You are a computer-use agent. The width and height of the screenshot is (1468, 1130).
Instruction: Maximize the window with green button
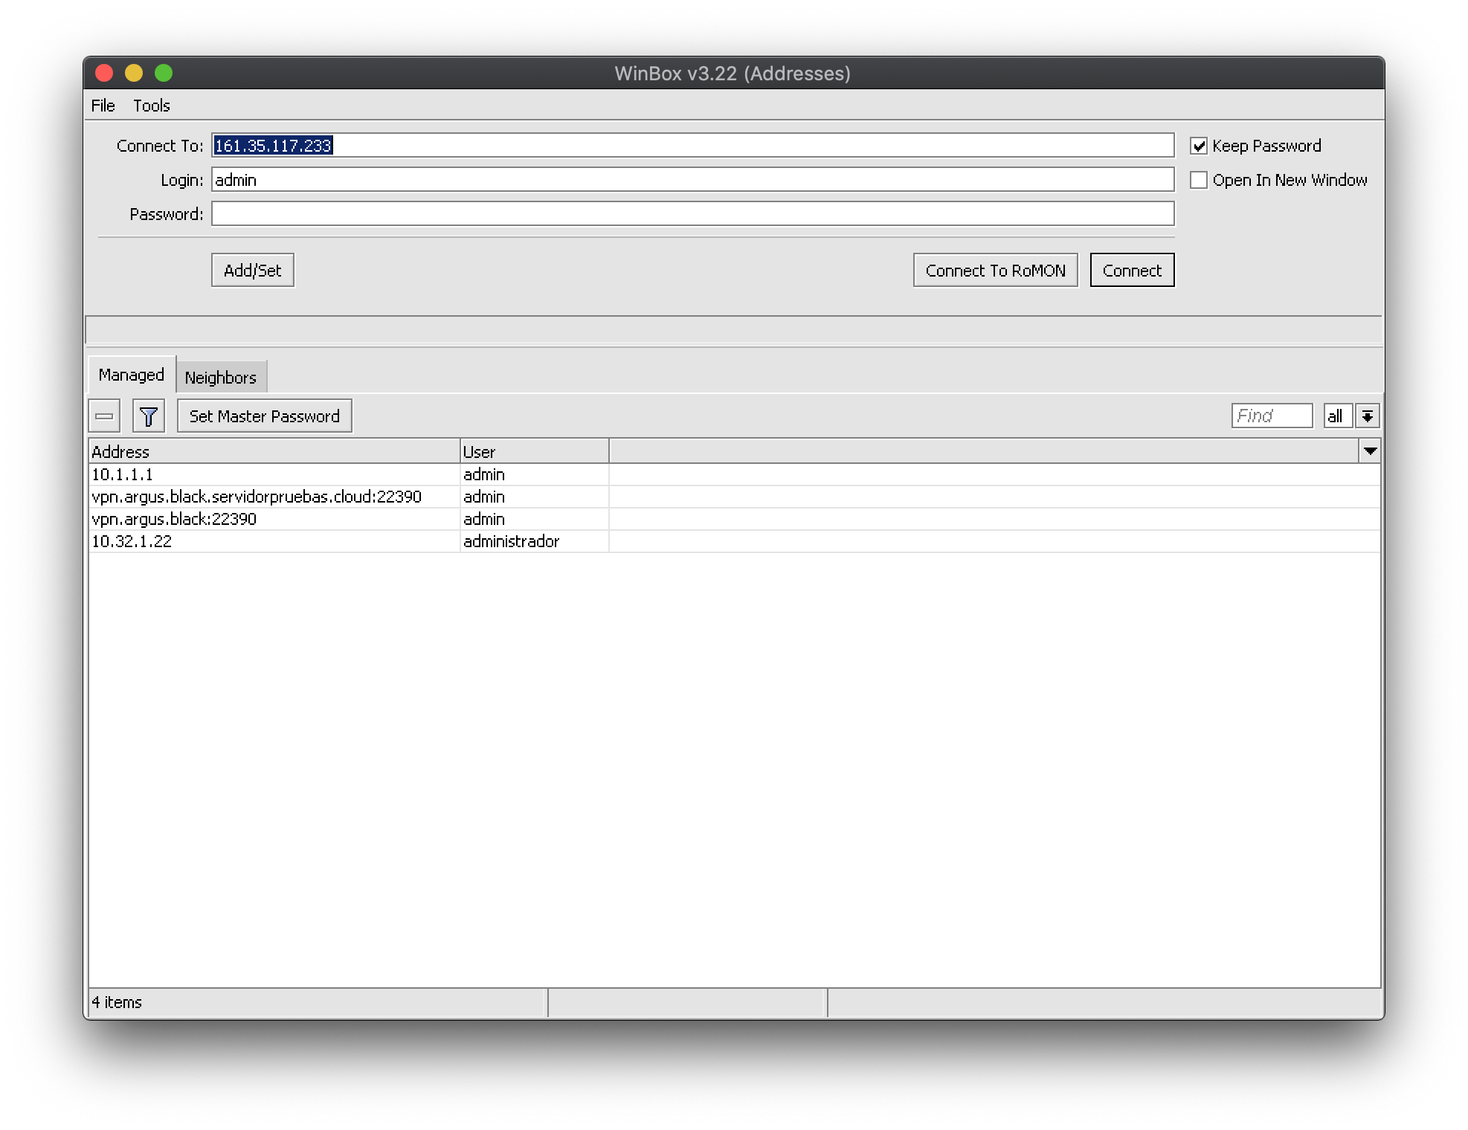click(164, 73)
